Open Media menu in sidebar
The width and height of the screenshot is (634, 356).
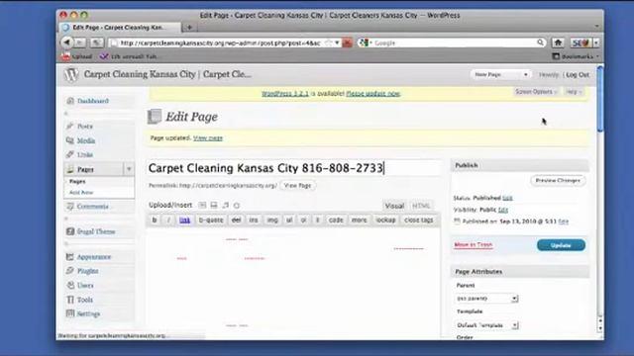86,140
